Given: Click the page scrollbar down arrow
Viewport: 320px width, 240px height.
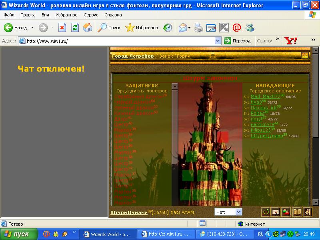Looking at the screenshot, I should click(316, 202).
